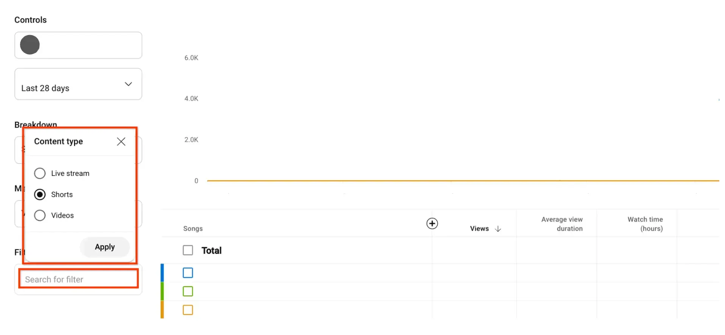Click the 2.0K axis label

tap(191, 139)
